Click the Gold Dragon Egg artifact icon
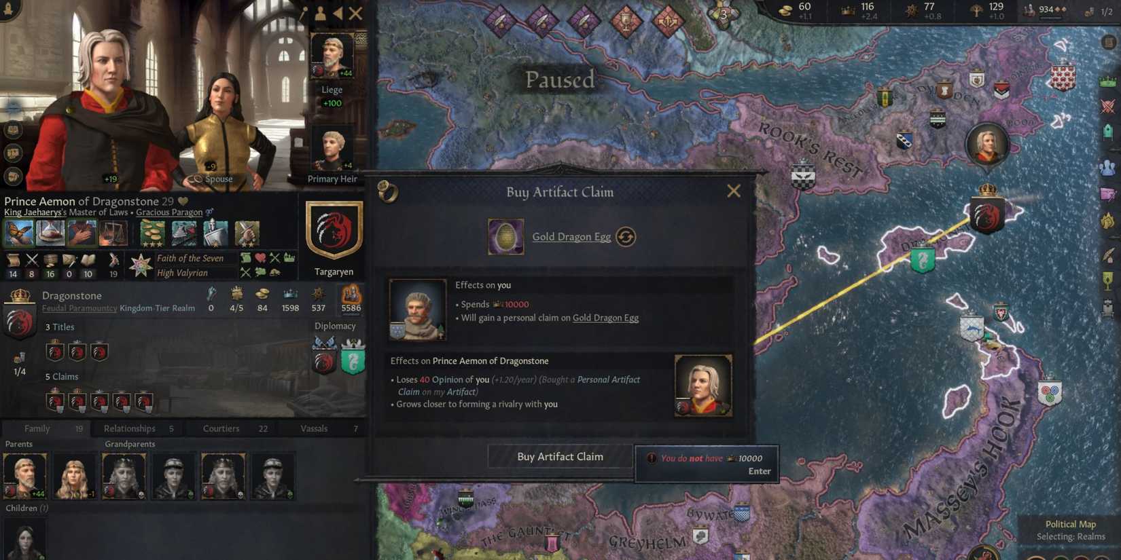This screenshot has width=1121, height=560. (x=505, y=237)
